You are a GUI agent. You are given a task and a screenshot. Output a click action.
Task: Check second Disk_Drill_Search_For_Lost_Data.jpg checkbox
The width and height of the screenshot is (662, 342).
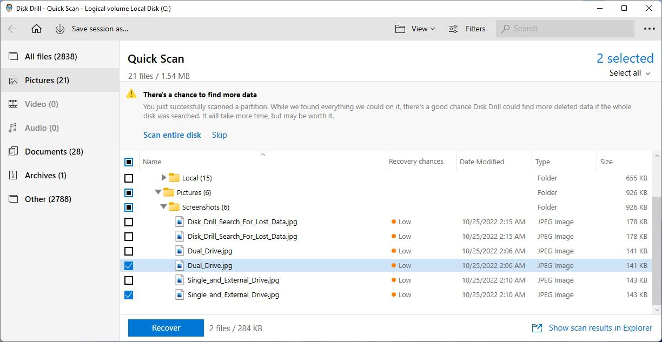[x=129, y=236]
